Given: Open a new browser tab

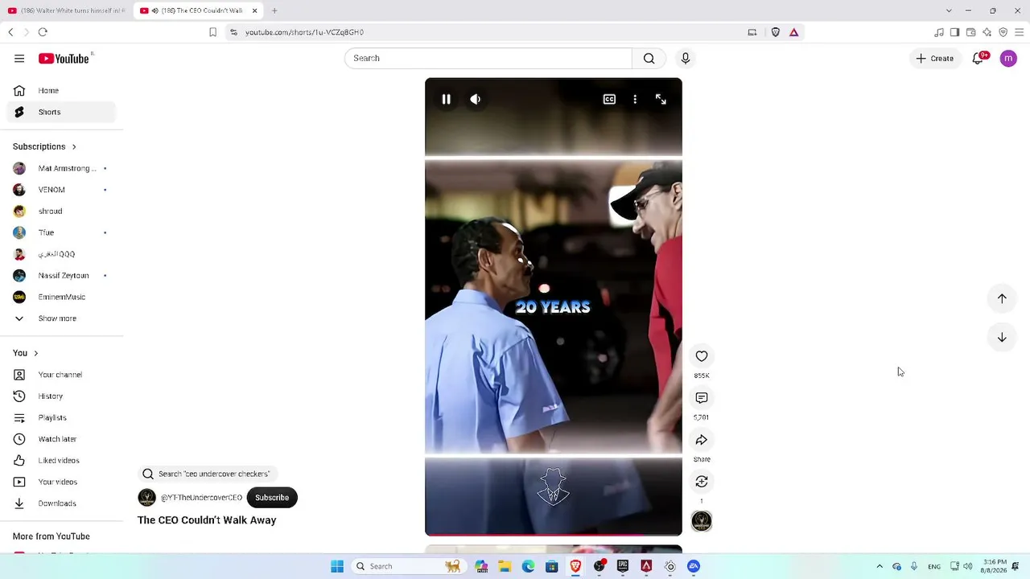Looking at the screenshot, I should 274,10.
